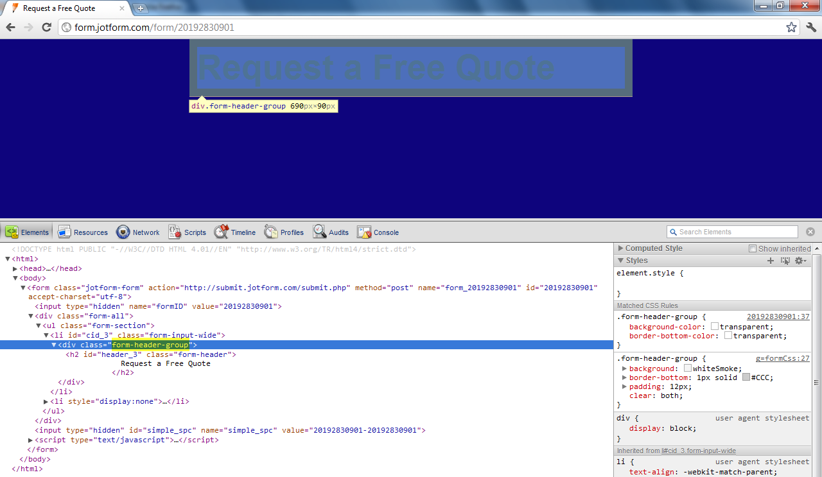Open the Elements panel
The image size is (822, 477).
27,232
